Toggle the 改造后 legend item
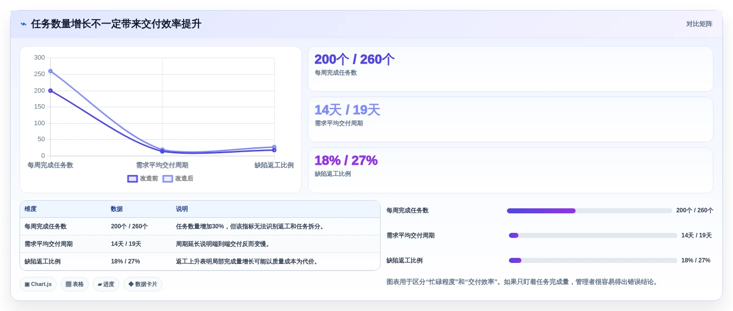 [178, 179]
